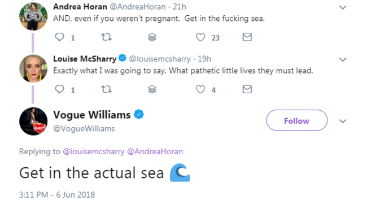Like Andrea Horan's tweet with 23 likes
This screenshot has width=367, height=204.
pyautogui.click(x=200, y=37)
